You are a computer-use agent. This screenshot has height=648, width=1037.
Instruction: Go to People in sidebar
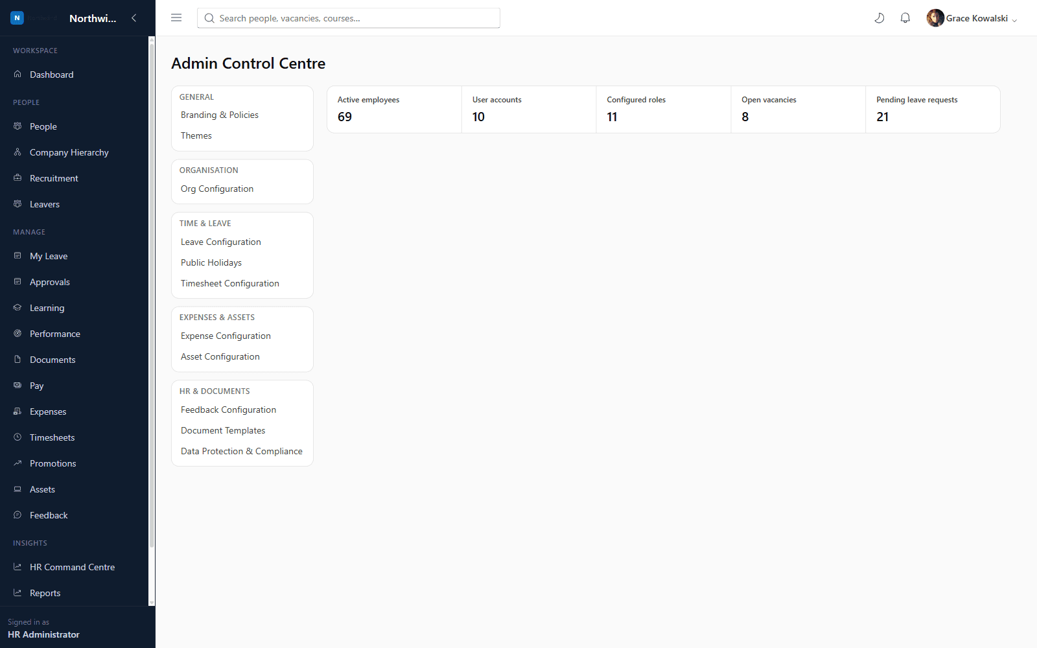pyautogui.click(x=74, y=126)
